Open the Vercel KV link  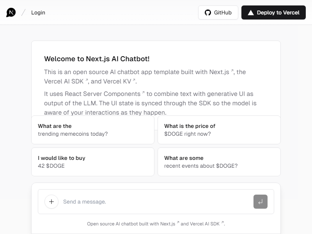pyautogui.click(x=119, y=81)
